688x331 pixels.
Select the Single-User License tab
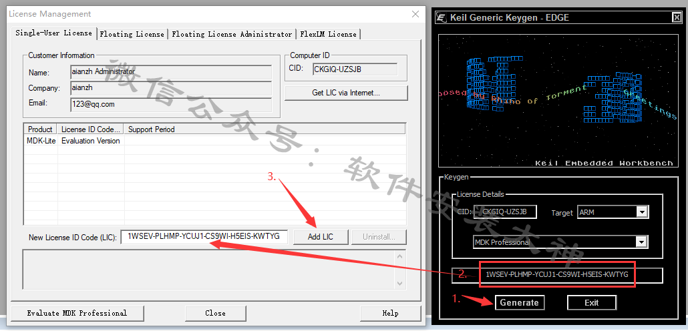click(53, 33)
